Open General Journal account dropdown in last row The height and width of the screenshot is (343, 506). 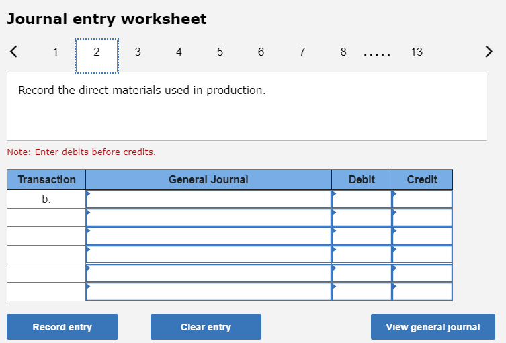click(208, 292)
